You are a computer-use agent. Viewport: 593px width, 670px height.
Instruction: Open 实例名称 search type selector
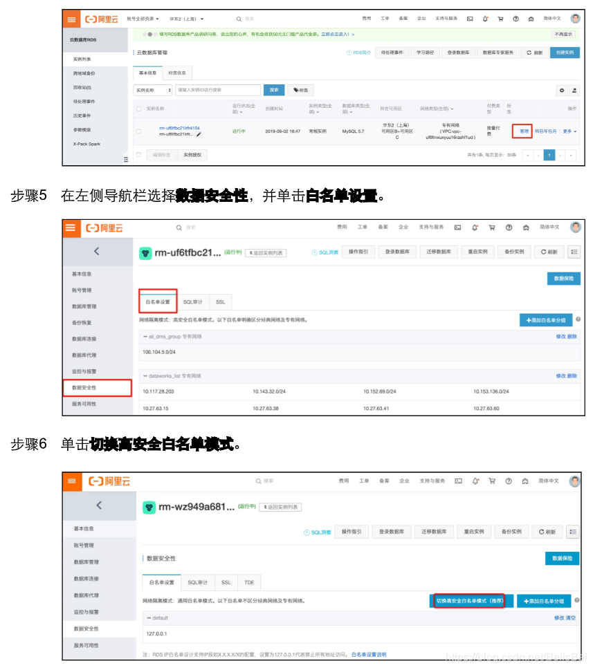click(x=153, y=90)
